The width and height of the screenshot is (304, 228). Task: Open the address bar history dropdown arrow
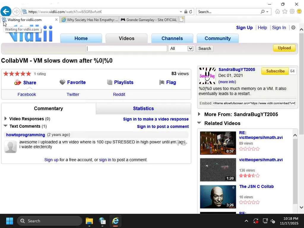click(x=181, y=12)
